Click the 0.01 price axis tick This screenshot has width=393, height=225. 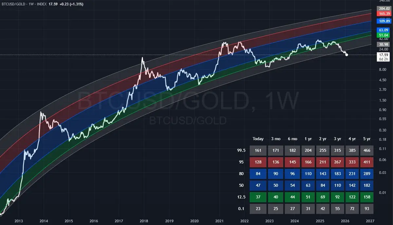pos(383,193)
